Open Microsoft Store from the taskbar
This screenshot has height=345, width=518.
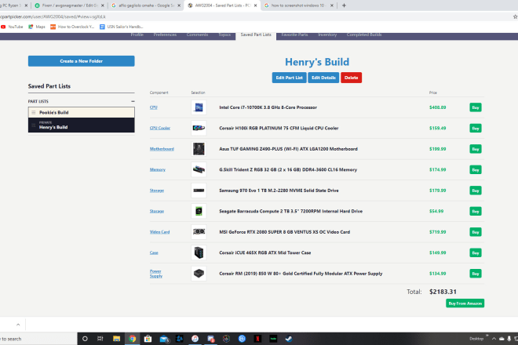148,339
